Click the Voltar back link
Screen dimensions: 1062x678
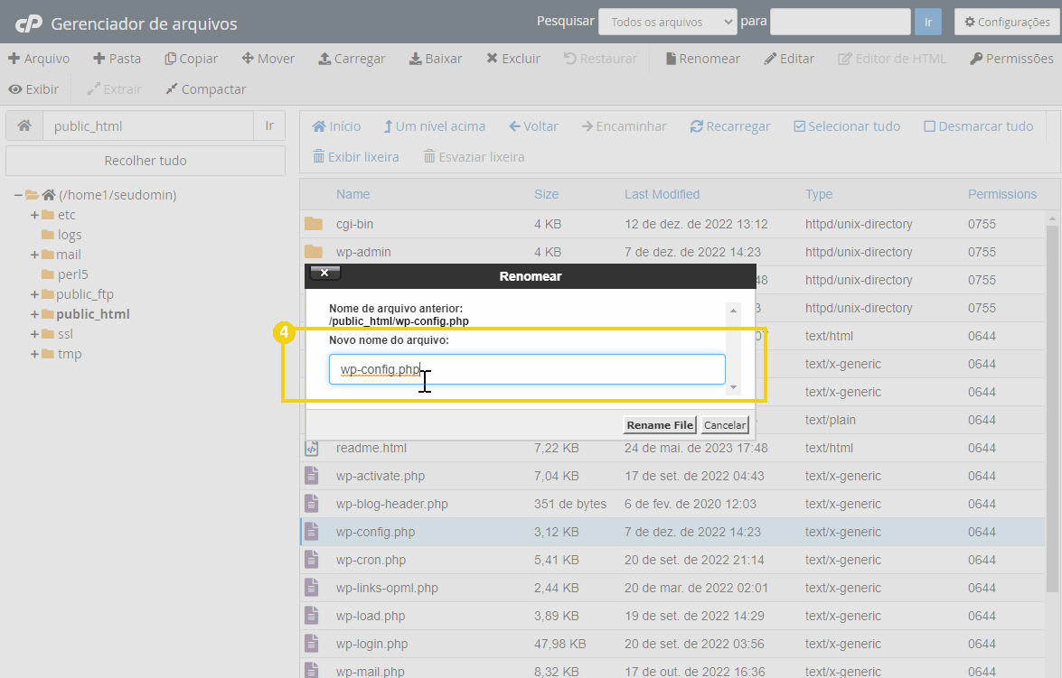tap(533, 126)
